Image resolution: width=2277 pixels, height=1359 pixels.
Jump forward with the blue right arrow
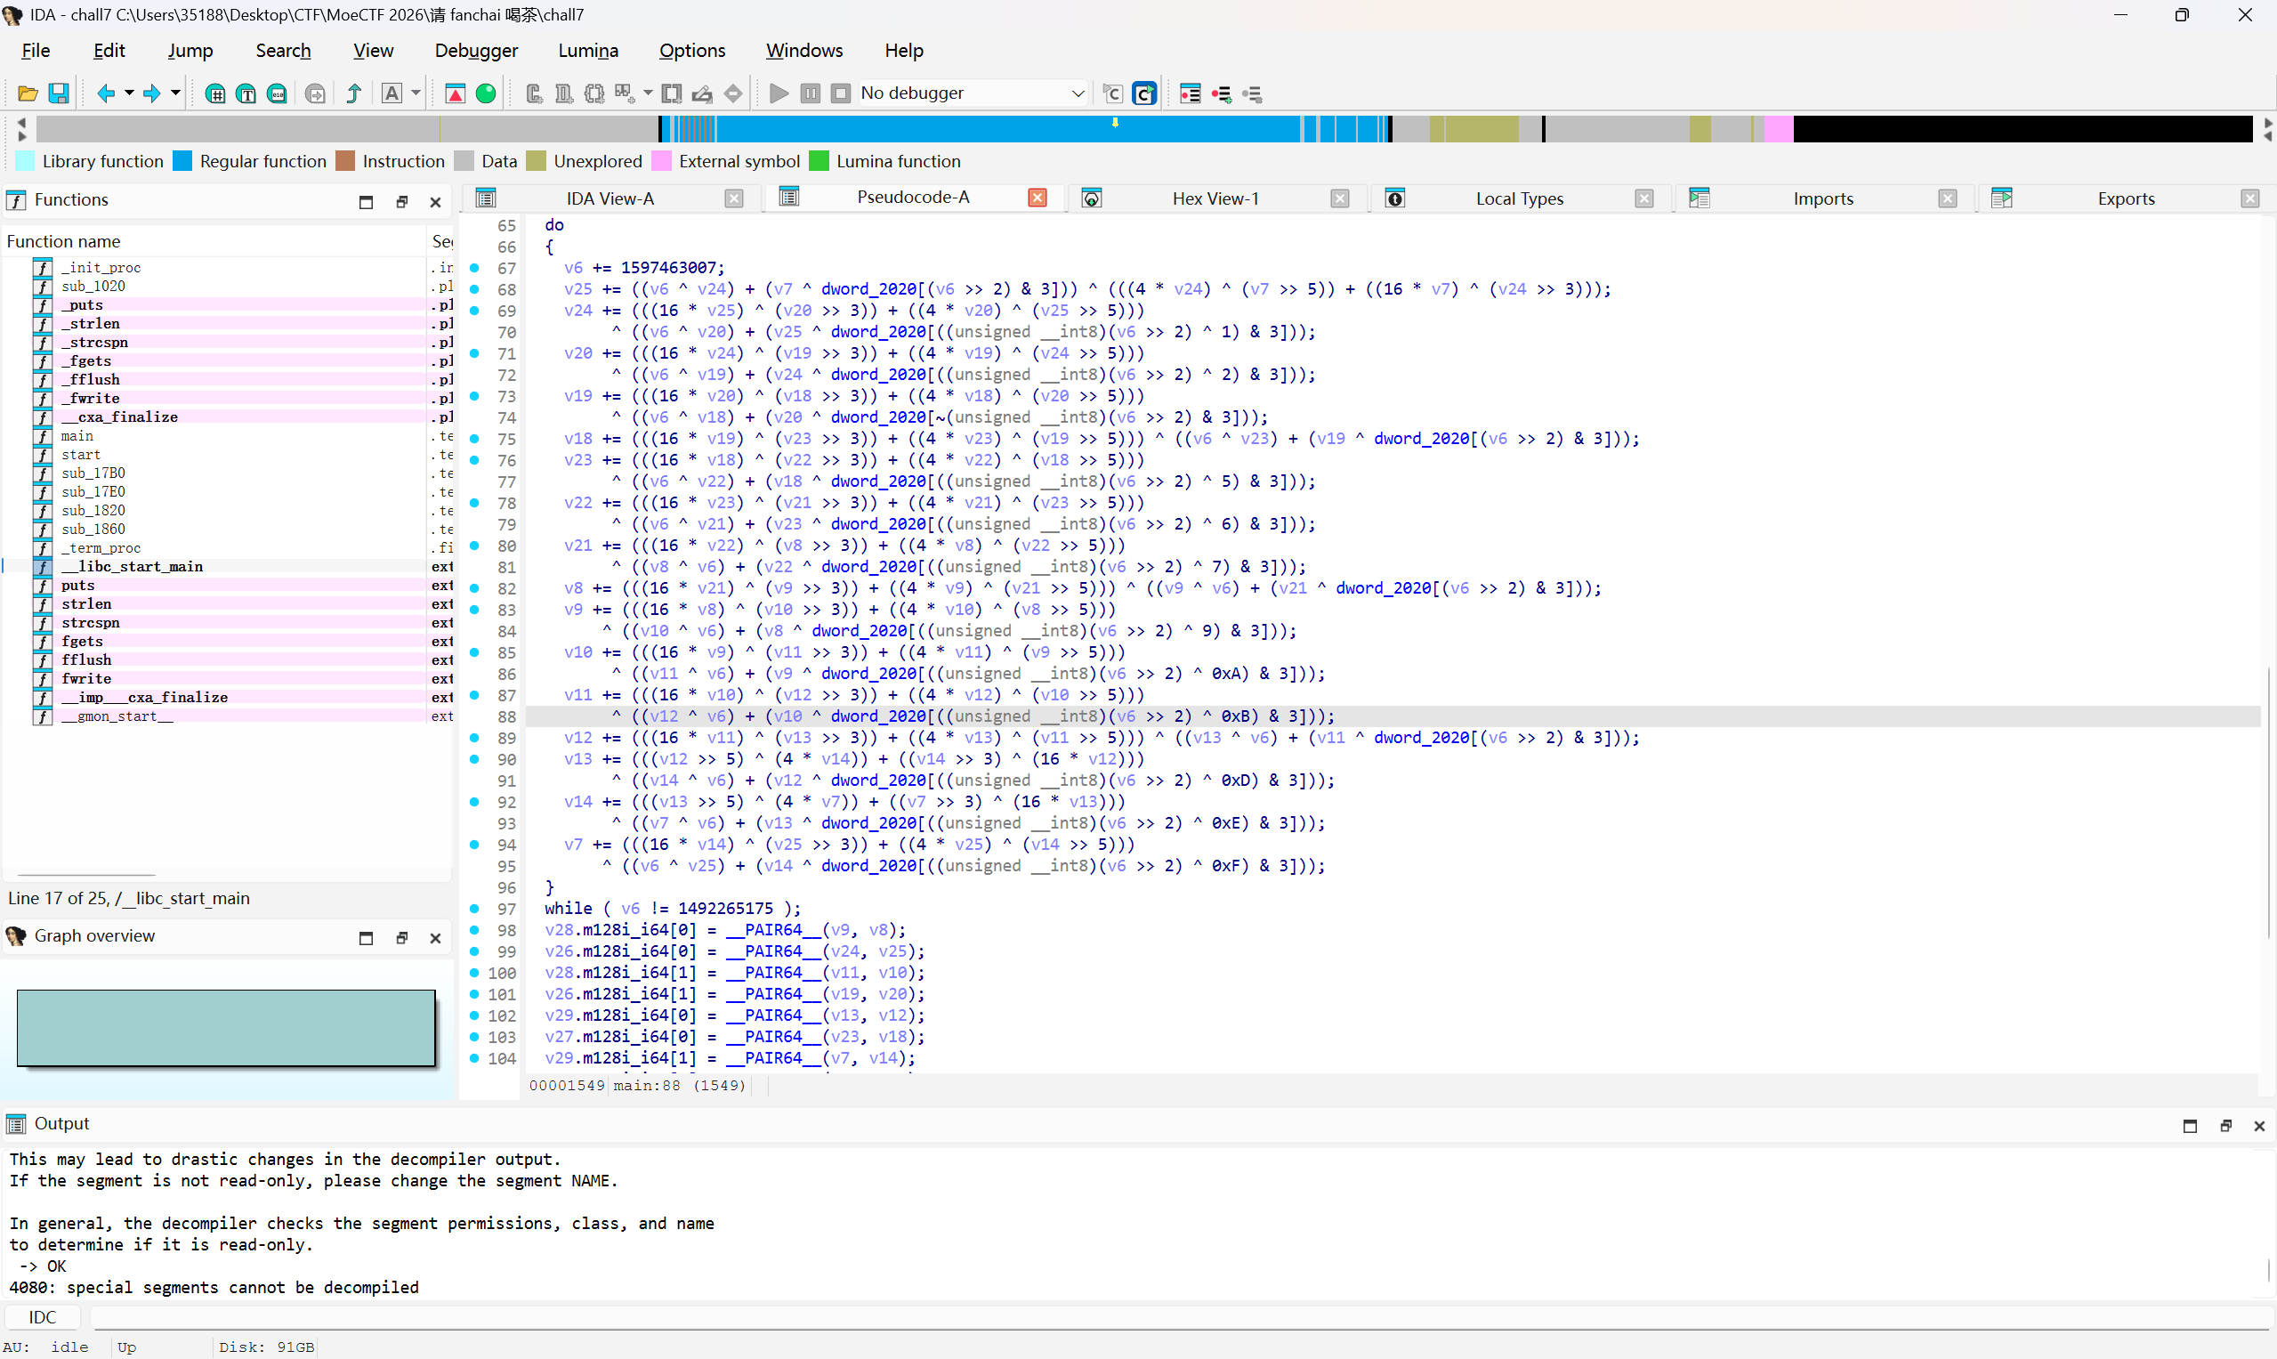[152, 93]
